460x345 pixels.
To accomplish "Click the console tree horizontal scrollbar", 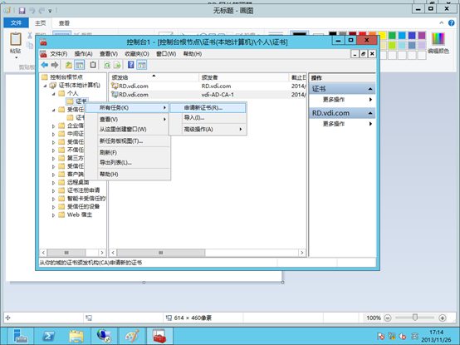I will [66, 253].
